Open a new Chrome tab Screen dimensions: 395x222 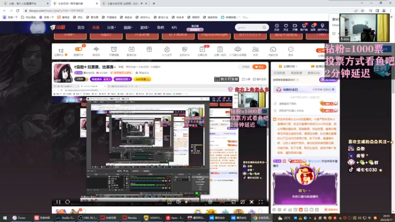(154, 3)
